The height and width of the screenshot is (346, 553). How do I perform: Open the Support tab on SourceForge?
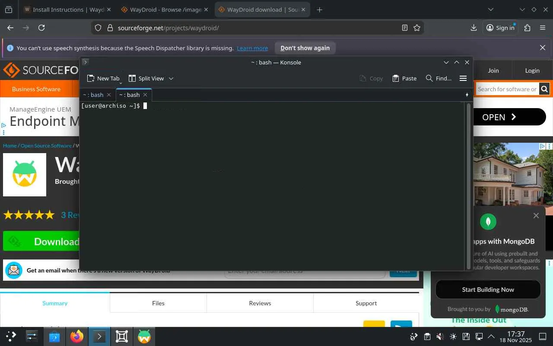(366, 303)
